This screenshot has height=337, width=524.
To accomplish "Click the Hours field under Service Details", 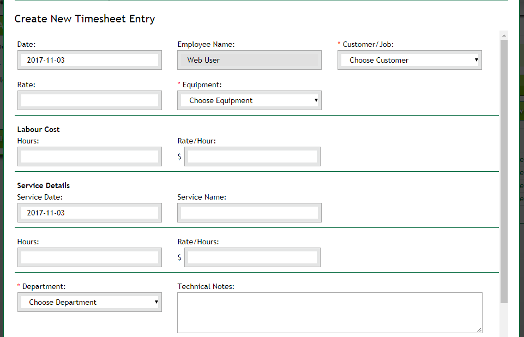I will [x=89, y=257].
